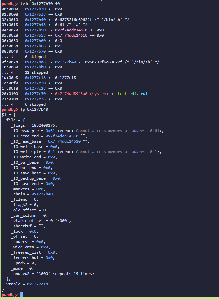Click the _vtable_offset field
This screenshot has height=299, width=219.
(x=41, y=221)
